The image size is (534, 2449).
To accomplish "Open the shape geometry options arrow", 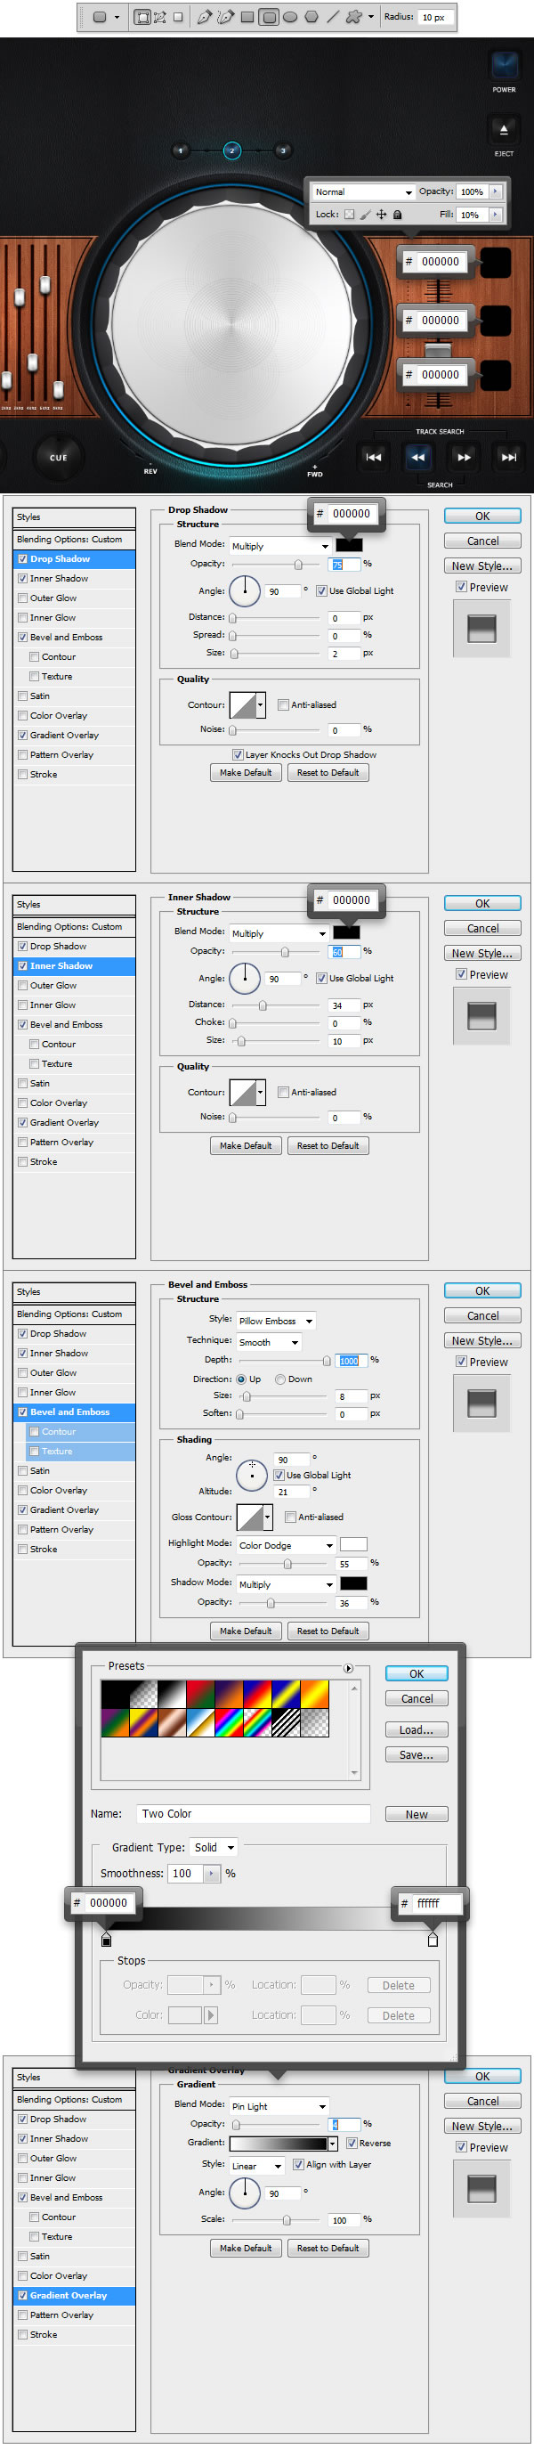I will click(370, 17).
